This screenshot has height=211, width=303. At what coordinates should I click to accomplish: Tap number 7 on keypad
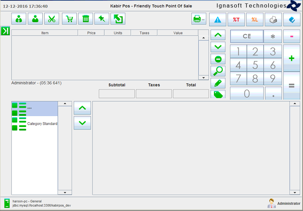[x=238, y=79]
